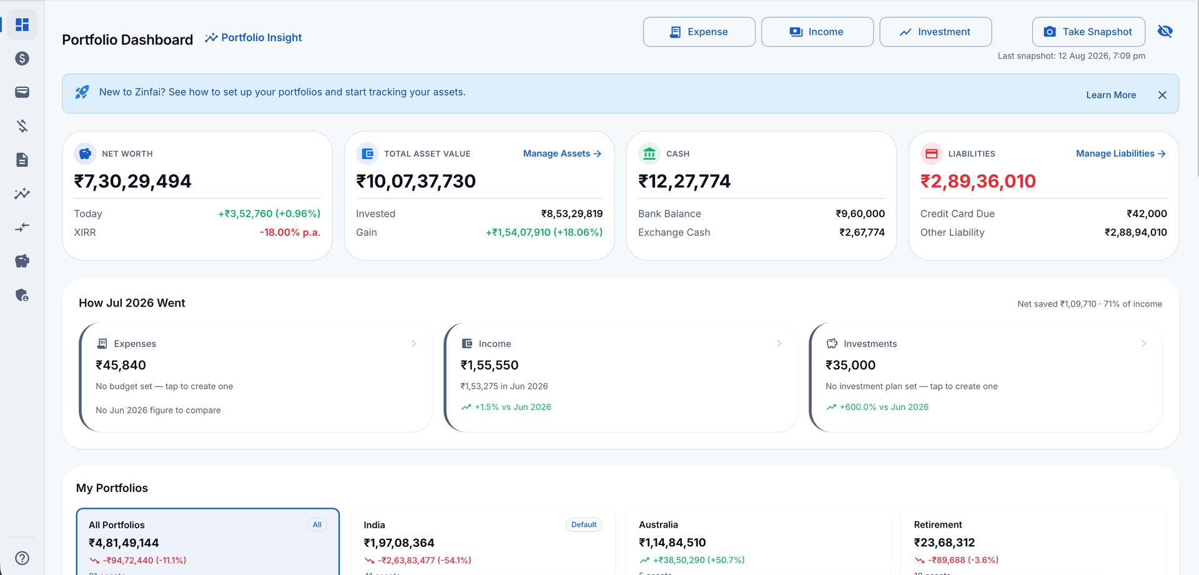Expand the Income card chevron

[x=779, y=343]
